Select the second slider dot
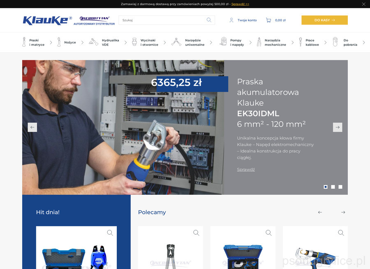The height and width of the screenshot is (269, 370). [x=333, y=187]
